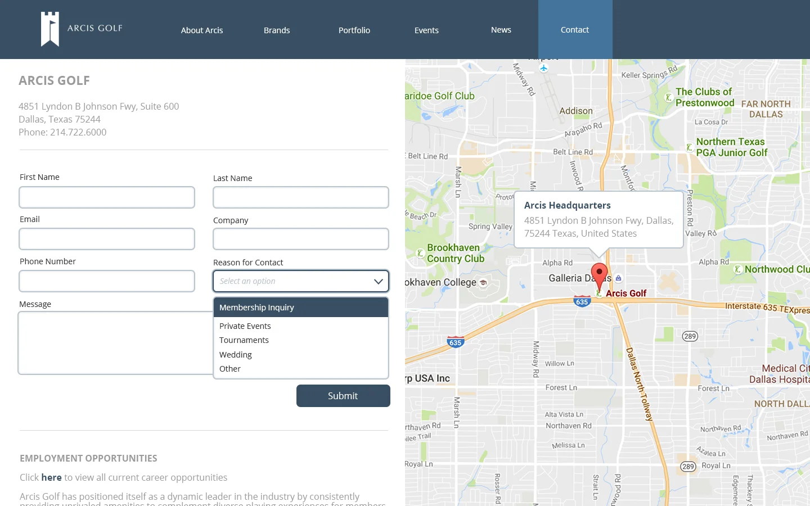Click the Arcis Golf castle logo
Screen dimensions: 810x506
[49, 29]
